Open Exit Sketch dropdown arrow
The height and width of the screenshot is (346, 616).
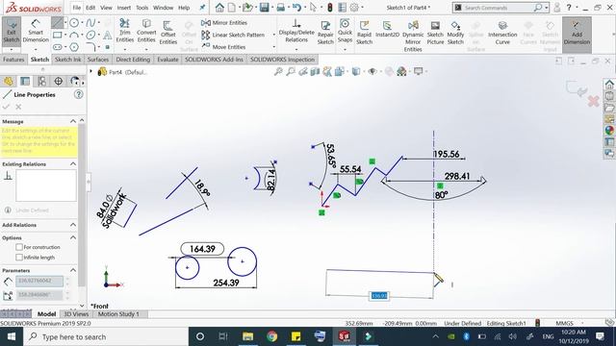11,50
